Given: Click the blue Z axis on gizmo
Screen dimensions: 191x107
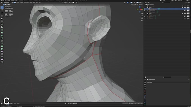Looking at the screenshot, I should pyautogui.click(x=140, y=7).
